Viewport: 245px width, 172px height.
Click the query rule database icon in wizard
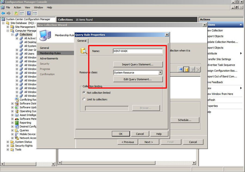(186, 69)
